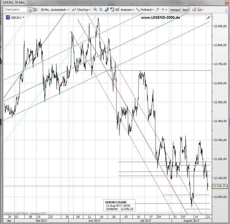Viewport: 230px width, 224px height.
Task: Expand the crosshair cursor options arrow
Action: [x=166, y=10]
